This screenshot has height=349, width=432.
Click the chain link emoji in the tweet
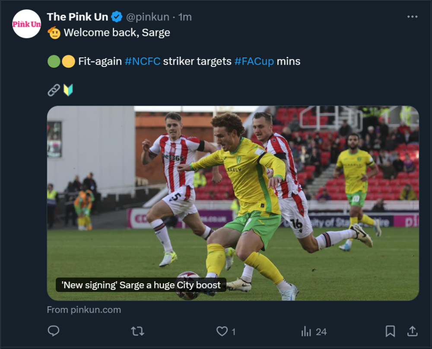pyautogui.click(x=54, y=90)
